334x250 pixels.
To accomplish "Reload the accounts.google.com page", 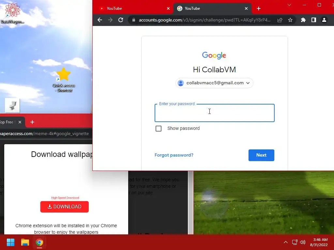I will tap(121, 20).
